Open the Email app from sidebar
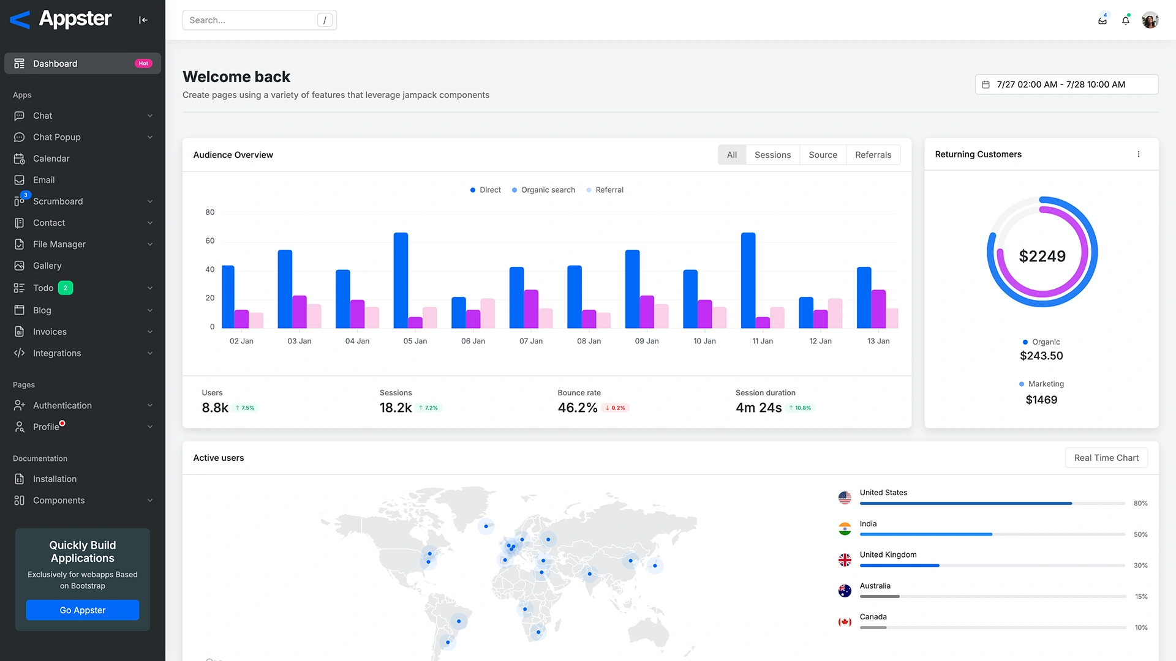 point(20,179)
